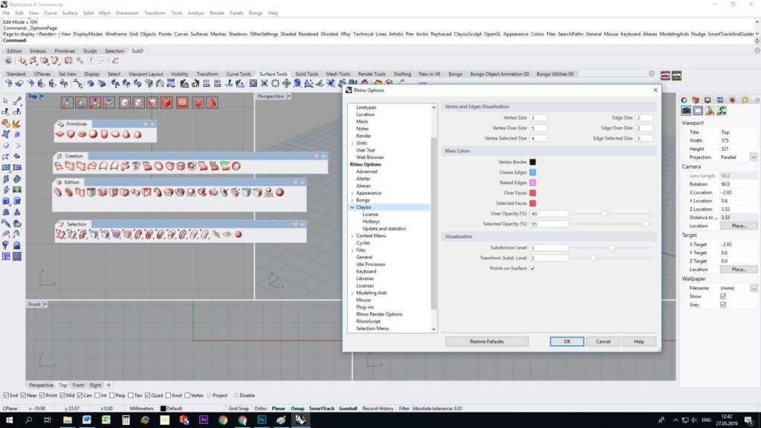The image size is (761, 428).
Task: Toggle the Wallpaper Gray checkbox
Action: coord(722,305)
